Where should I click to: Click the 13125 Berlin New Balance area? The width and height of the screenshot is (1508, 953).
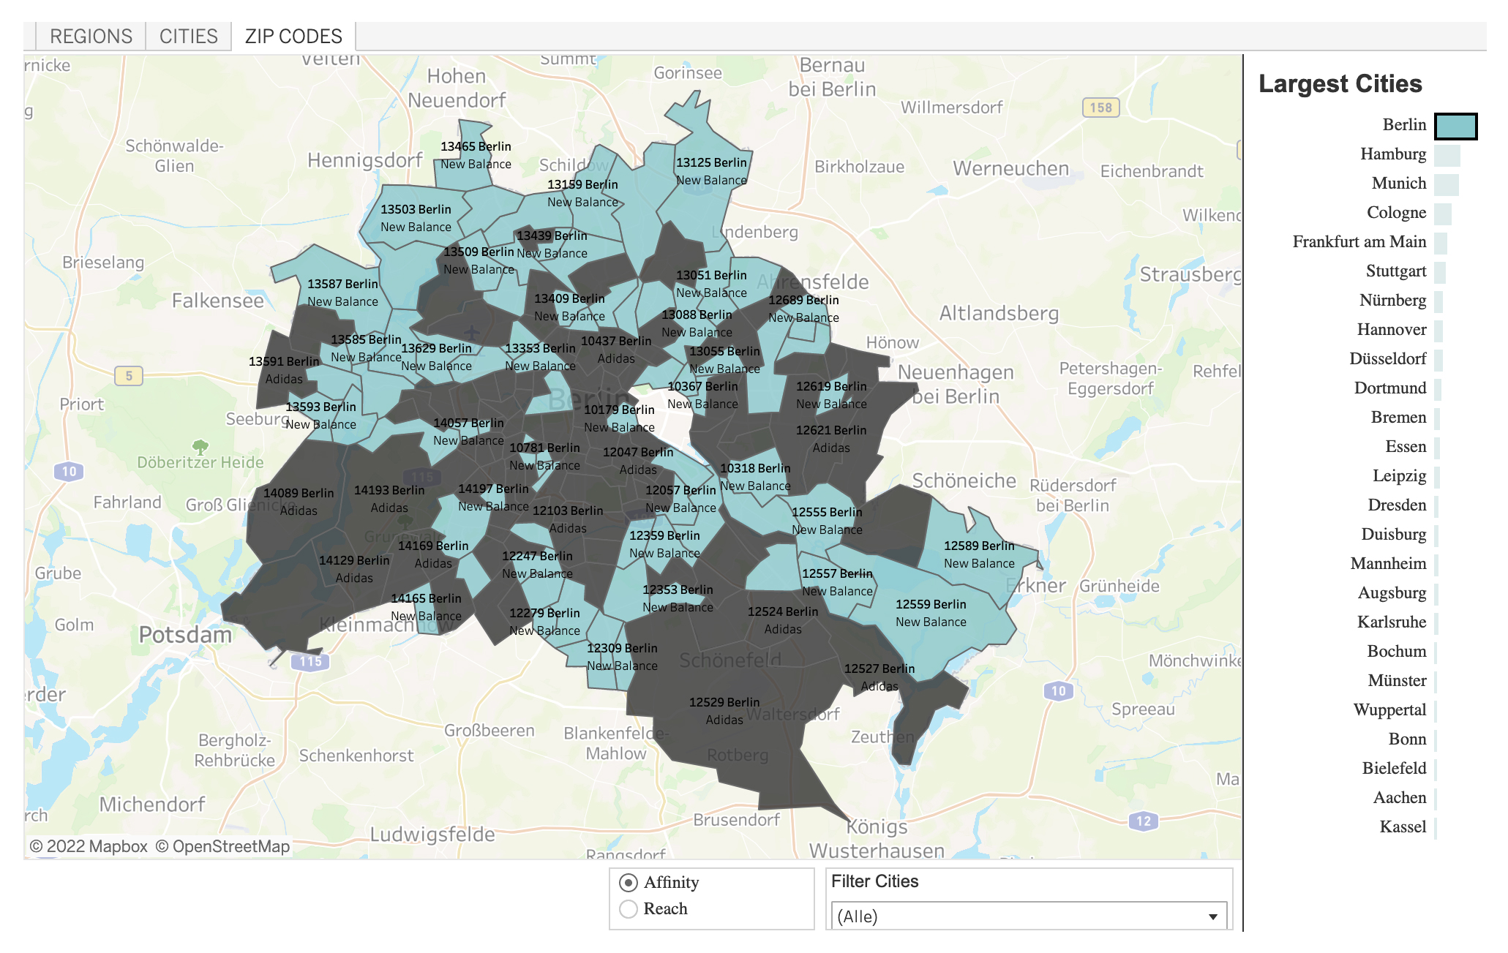coord(711,171)
